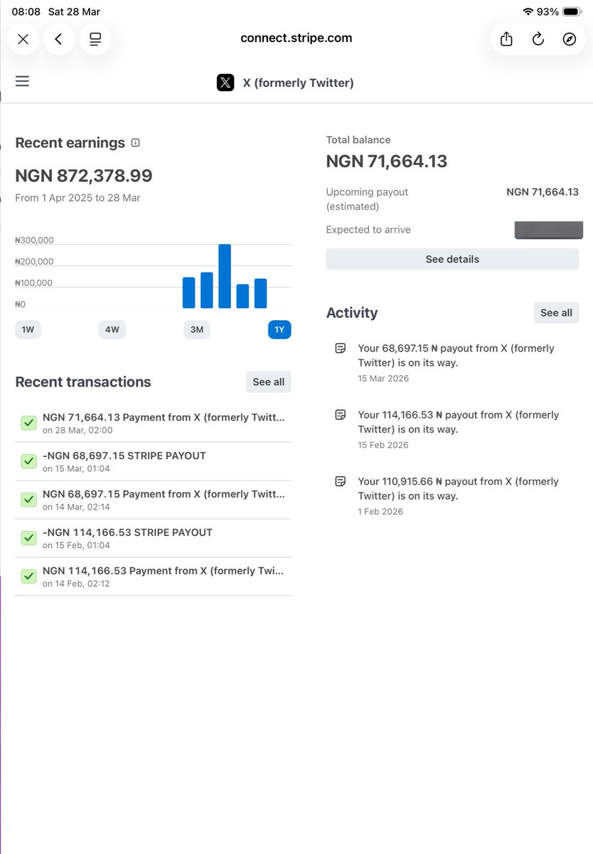Click the Recent transactions heading

83,382
